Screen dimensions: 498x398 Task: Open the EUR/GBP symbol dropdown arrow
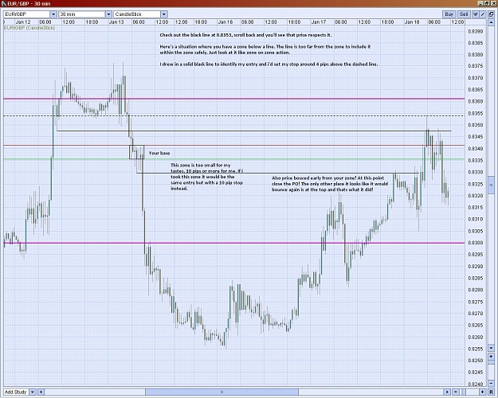53,14
